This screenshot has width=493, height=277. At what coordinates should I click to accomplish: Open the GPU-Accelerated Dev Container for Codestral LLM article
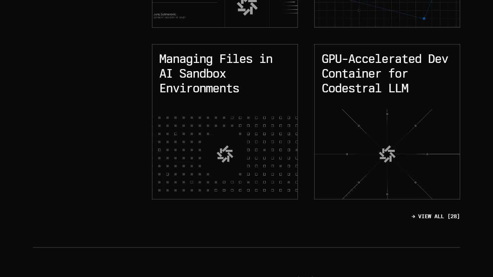point(385,74)
